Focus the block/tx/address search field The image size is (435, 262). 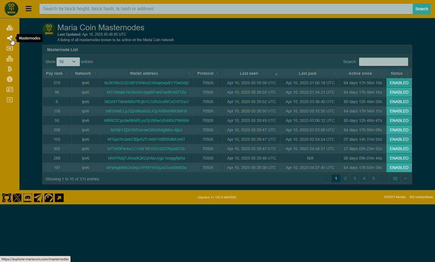[x=226, y=9]
